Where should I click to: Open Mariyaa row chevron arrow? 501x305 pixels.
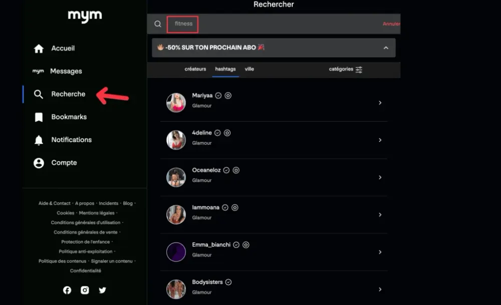380,102
